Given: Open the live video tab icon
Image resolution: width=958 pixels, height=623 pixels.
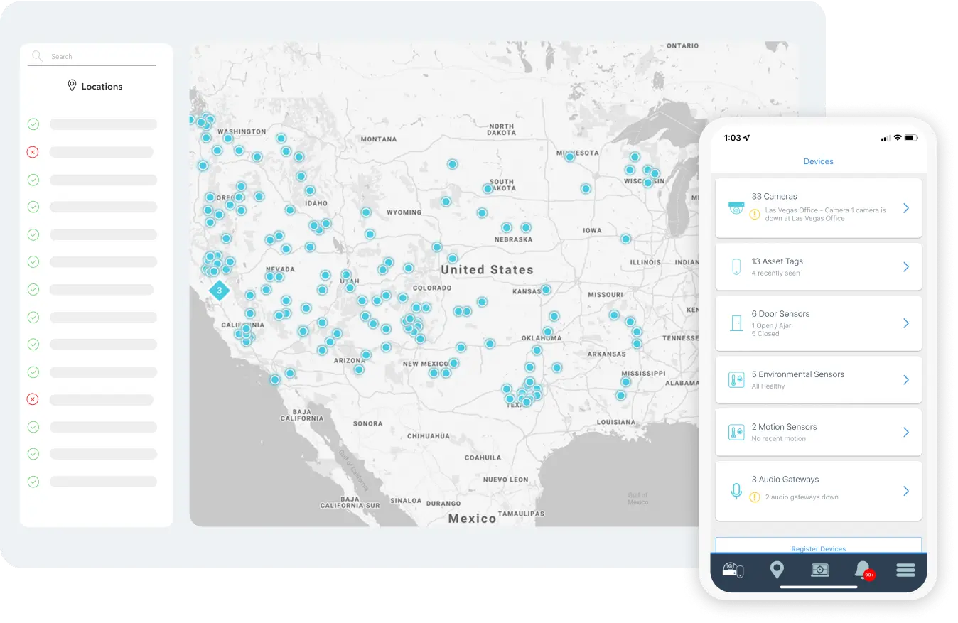Looking at the screenshot, I should (820, 570).
